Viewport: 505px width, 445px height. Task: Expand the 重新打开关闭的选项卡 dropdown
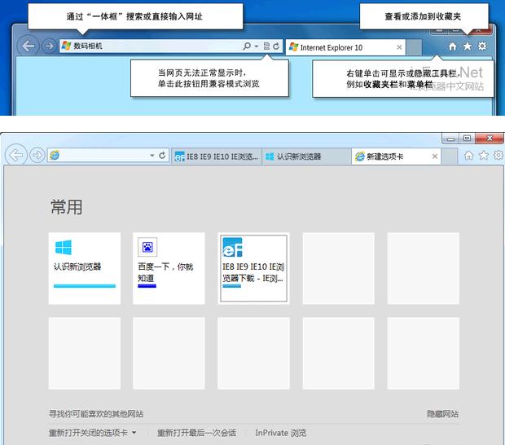[x=134, y=433]
